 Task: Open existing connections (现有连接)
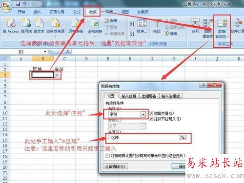click(76, 25)
